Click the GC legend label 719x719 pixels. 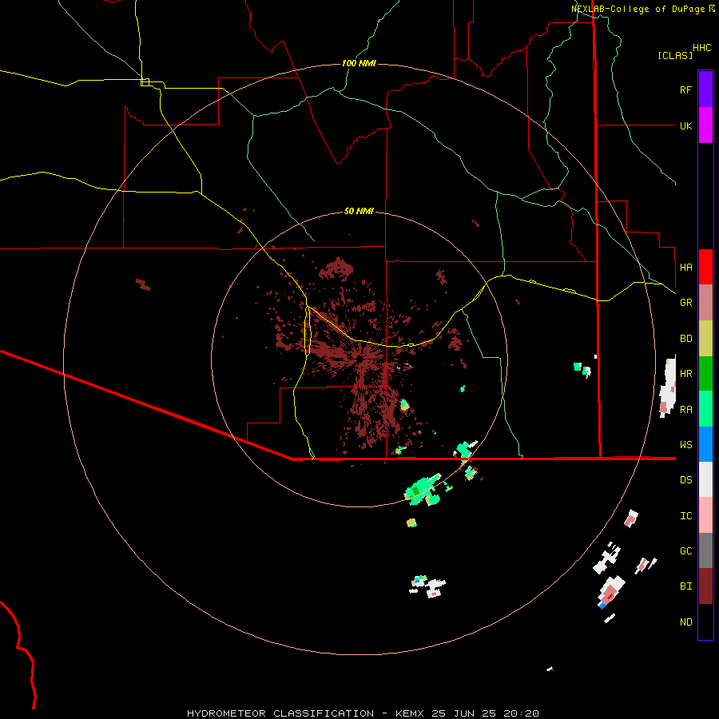pos(686,551)
